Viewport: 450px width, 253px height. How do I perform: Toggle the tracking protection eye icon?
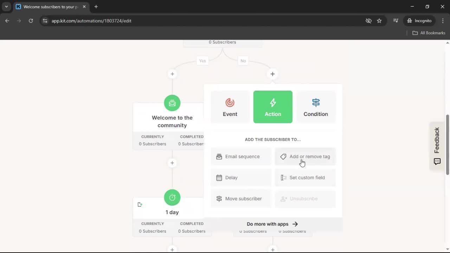pyautogui.click(x=368, y=21)
